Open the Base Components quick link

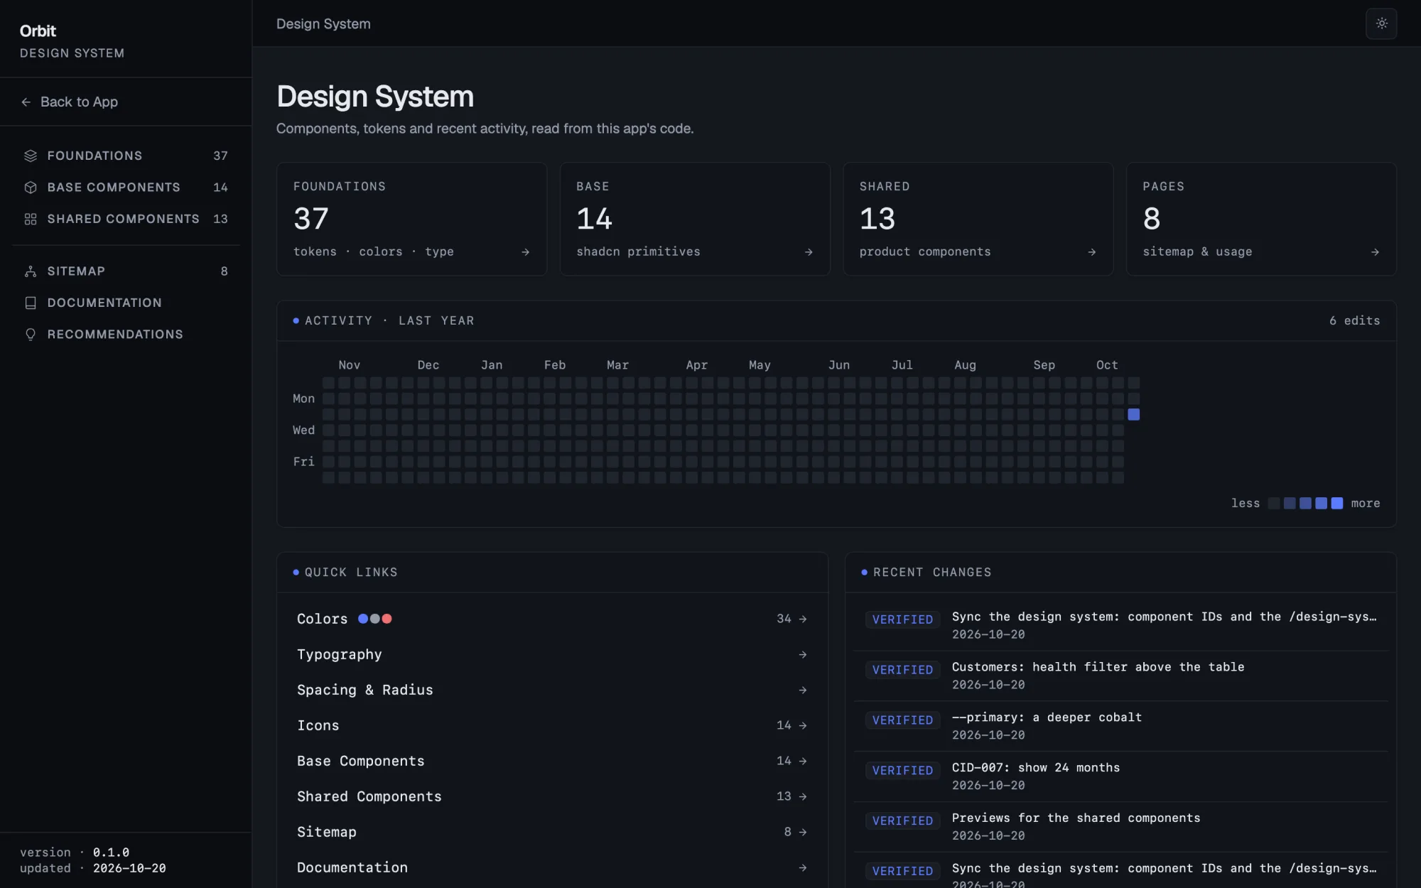click(x=552, y=762)
